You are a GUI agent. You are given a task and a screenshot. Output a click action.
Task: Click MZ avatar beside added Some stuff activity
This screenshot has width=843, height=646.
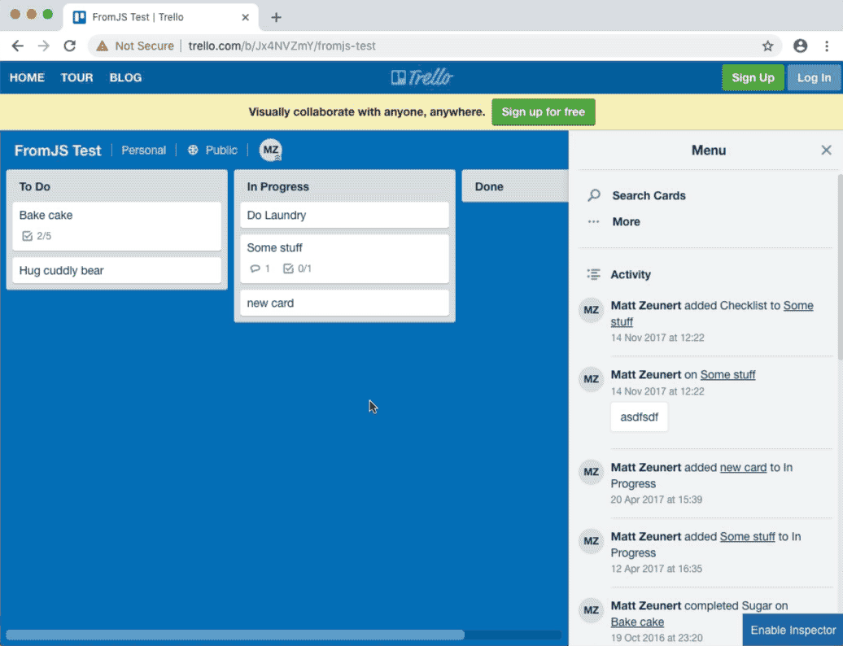pos(592,541)
